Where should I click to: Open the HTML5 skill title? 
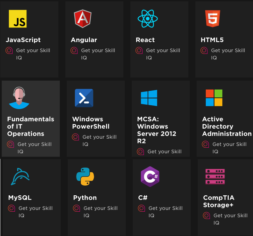[x=212, y=40]
